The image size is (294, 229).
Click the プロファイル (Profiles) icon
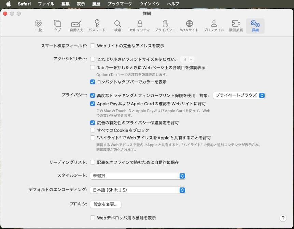coord(214,26)
